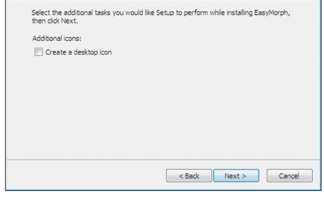Click the white area beneath the dialog
Screen dimensions: 324x197
coord(163,194)
